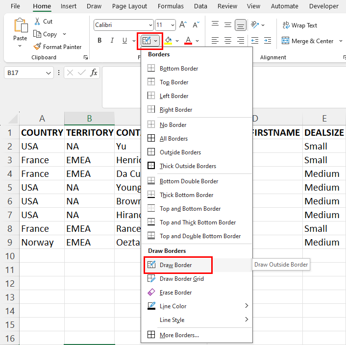Choose Top Border from menu
The image size is (346, 345).
tap(197, 82)
